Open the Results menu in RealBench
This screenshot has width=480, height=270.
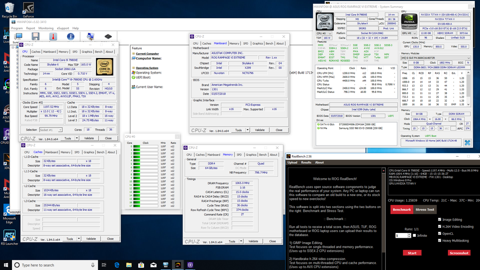click(x=306, y=162)
